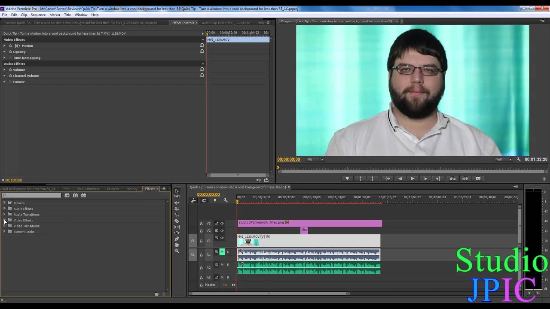
Task: Open the timeline display settings wrench
Action: point(226,200)
